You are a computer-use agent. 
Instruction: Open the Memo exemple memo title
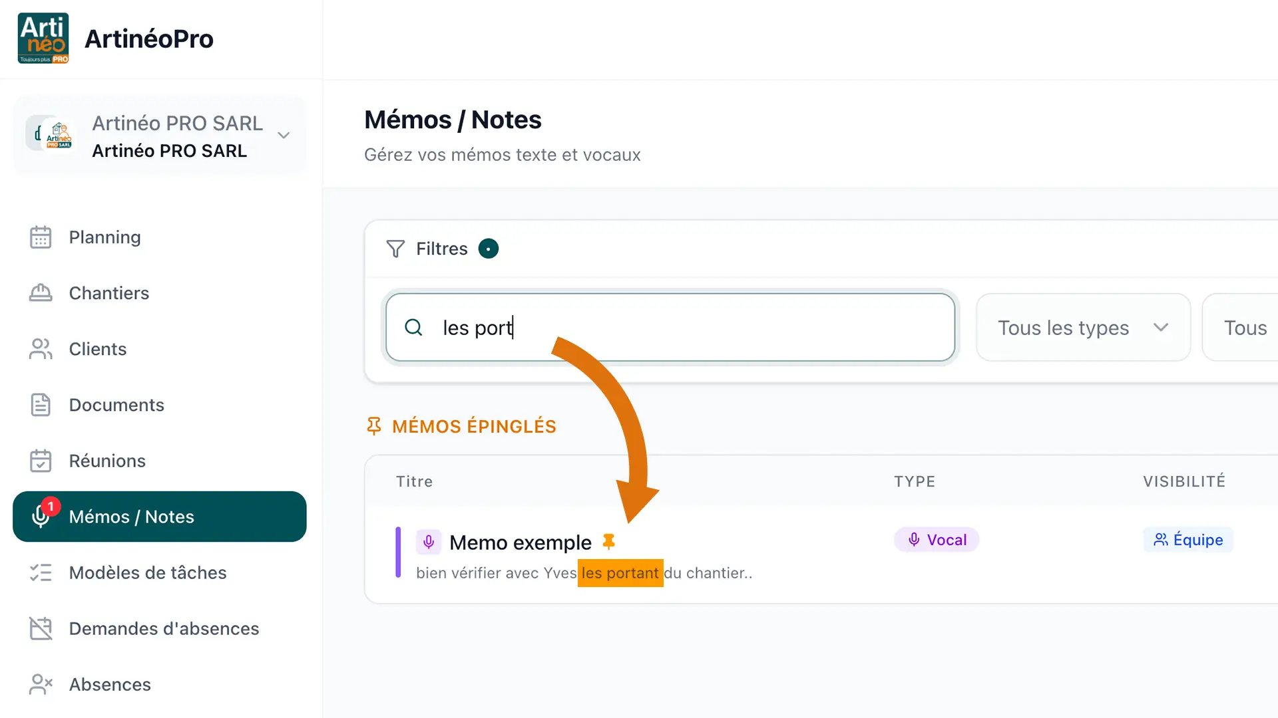click(521, 542)
